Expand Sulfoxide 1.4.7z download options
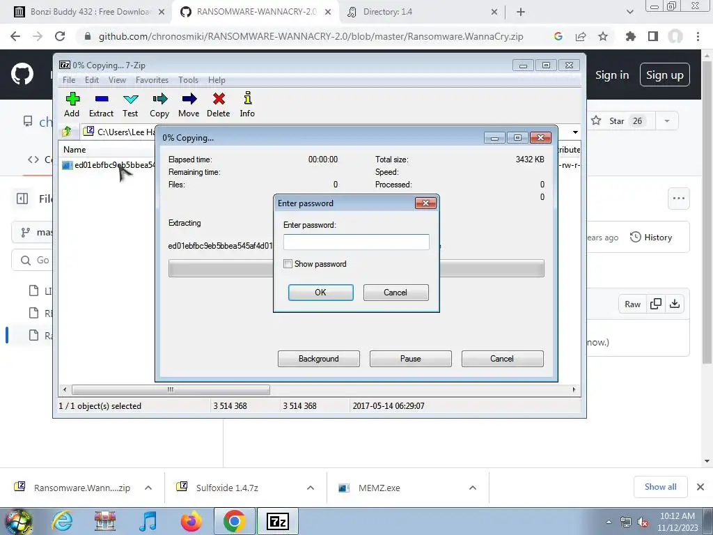The width and height of the screenshot is (713, 535). pos(311,488)
